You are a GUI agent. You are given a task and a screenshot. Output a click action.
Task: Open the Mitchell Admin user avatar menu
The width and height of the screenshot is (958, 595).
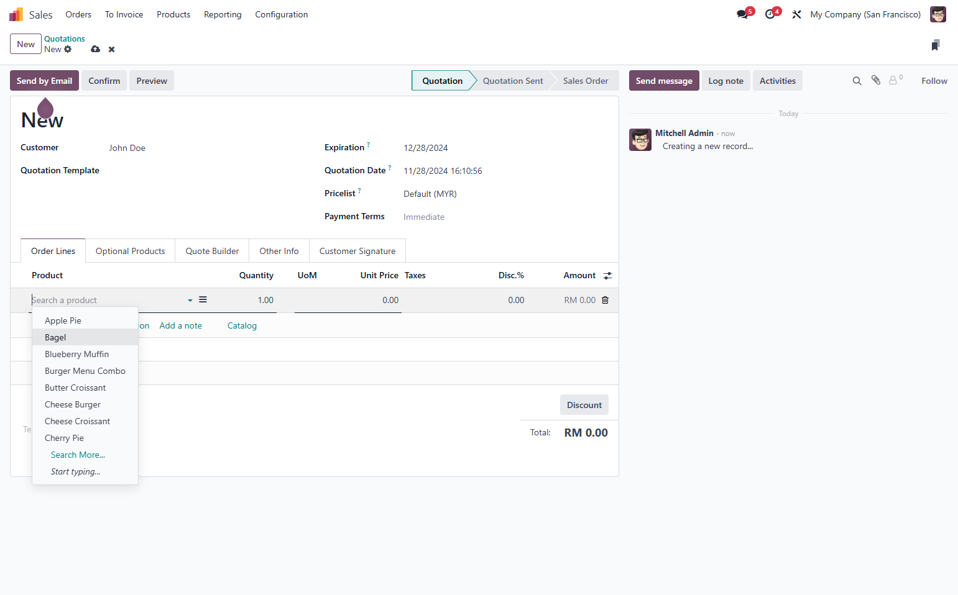click(x=938, y=14)
